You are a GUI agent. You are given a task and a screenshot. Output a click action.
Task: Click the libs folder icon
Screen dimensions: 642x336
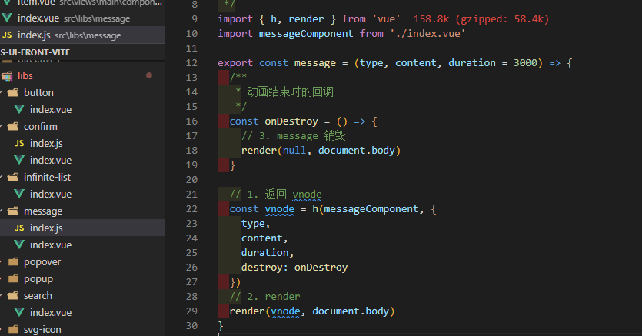pyautogui.click(x=8, y=75)
